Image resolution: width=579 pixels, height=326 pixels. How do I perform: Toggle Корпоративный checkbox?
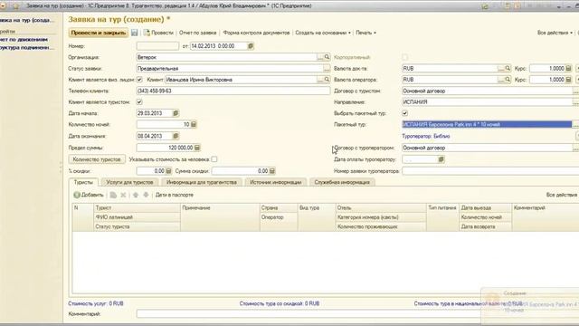[404, 57]
